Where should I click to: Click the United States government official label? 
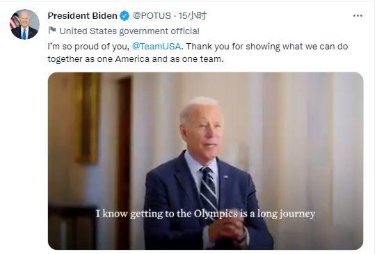(x=129, y=31)
